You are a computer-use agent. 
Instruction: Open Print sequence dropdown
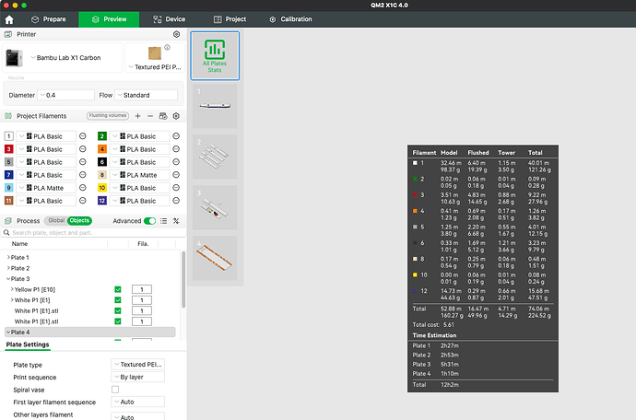(x=138, y=377)
